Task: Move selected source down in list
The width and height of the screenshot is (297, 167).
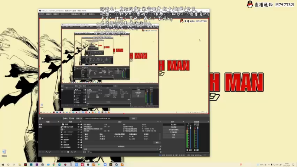Action: [x=75, y=152]
